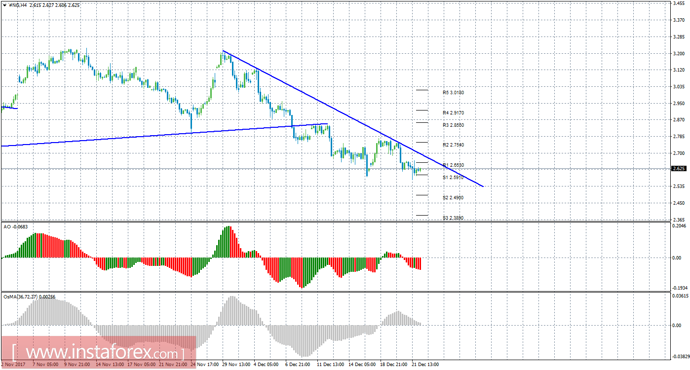Click the 6 Dec 21:00 time label
Viewport: 690px width, 370px height.
297,365
